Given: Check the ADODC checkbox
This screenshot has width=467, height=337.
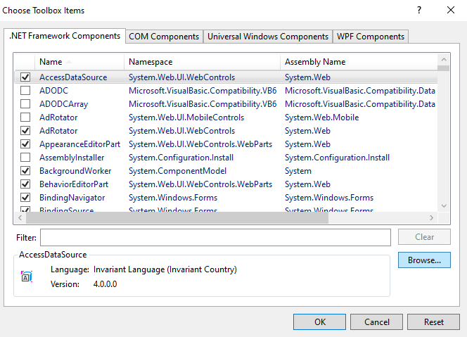Looking at the screenshot, I should click(x=25, y=91).
